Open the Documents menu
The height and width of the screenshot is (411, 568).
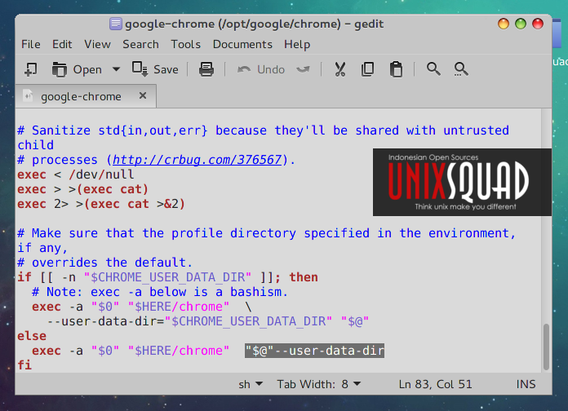click(x=242, y=44)
